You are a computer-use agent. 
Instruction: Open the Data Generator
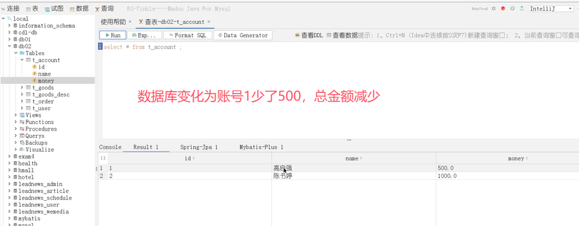(x=243, y=35)
